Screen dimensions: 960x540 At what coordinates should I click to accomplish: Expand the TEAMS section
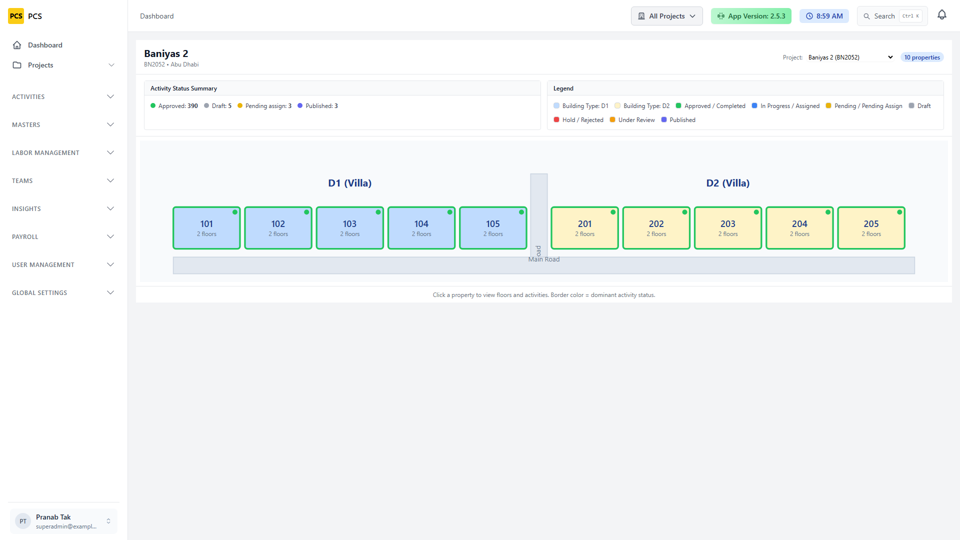[63, 180]
